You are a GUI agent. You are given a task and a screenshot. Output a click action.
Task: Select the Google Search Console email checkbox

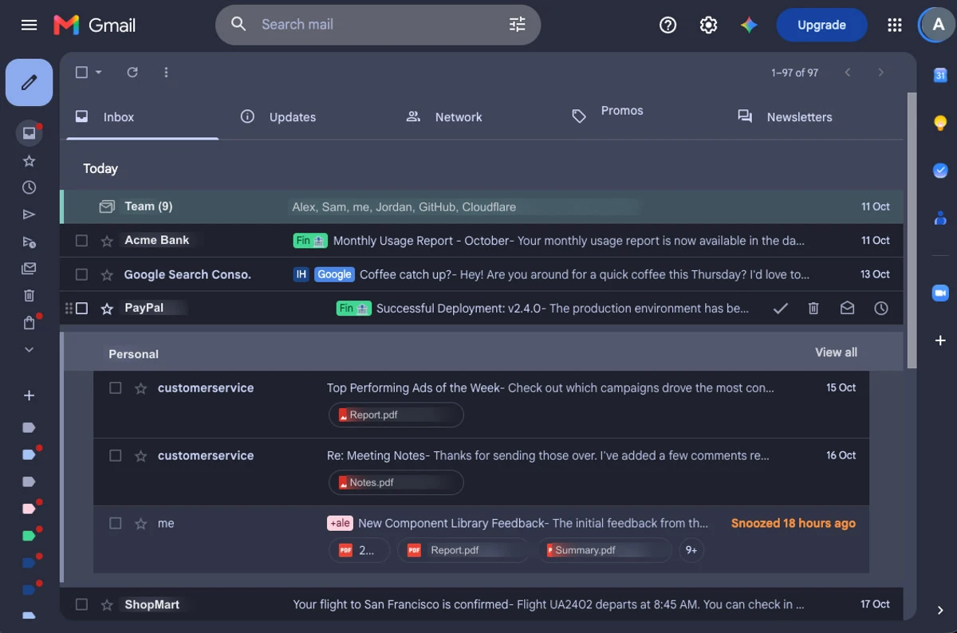81,274
